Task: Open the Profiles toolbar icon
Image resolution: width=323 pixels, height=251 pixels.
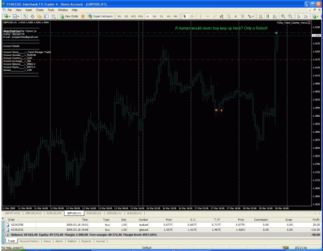Action: 15,16
